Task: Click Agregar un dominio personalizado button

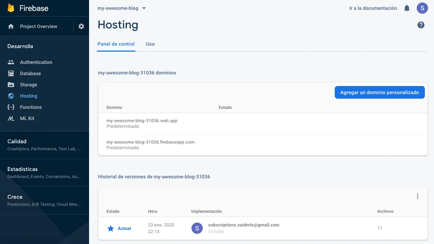Action: pyautogui.click(x=379, y=93)
